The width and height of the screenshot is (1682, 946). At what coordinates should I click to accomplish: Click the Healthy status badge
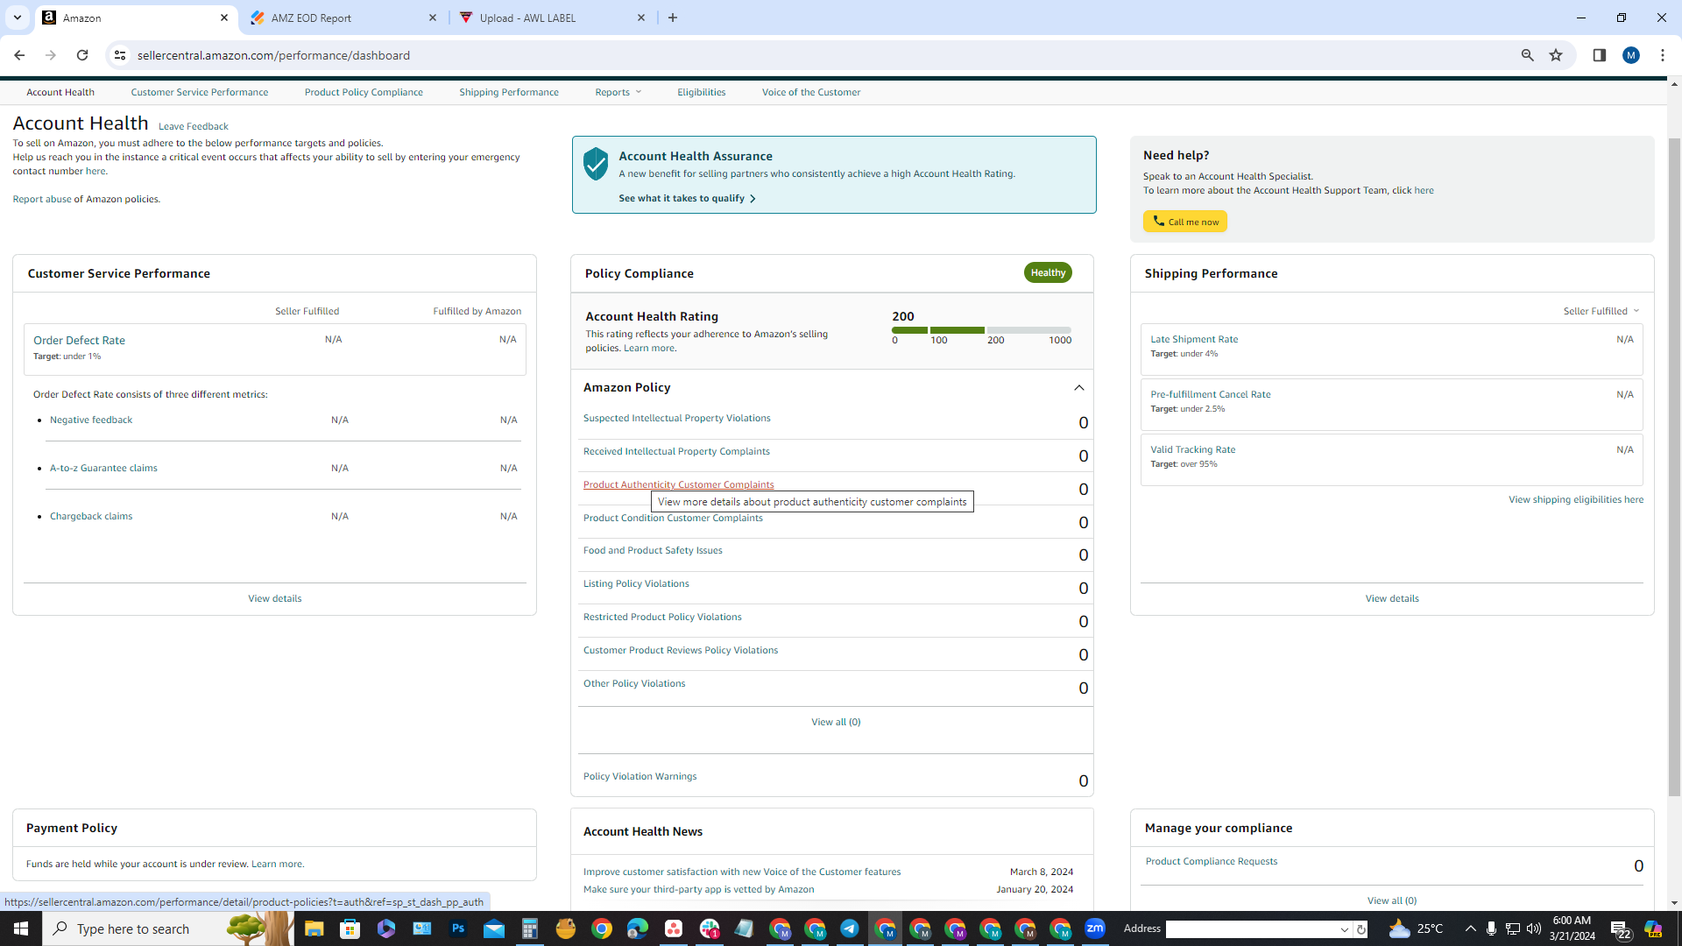[1048, 272]
